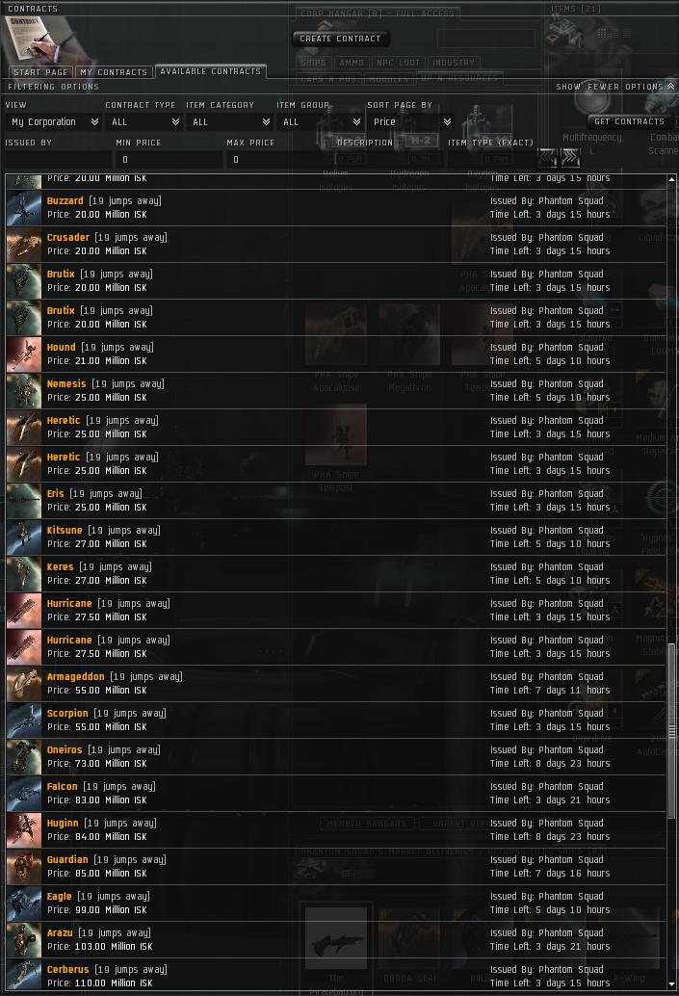
Task: Click the Scorpion ship icon
Action: [24, 721]
